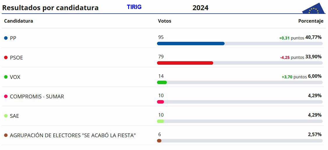Click the blue PP votes bar
The height and width of the screenshot is (150, 328).
click(191, 44)
